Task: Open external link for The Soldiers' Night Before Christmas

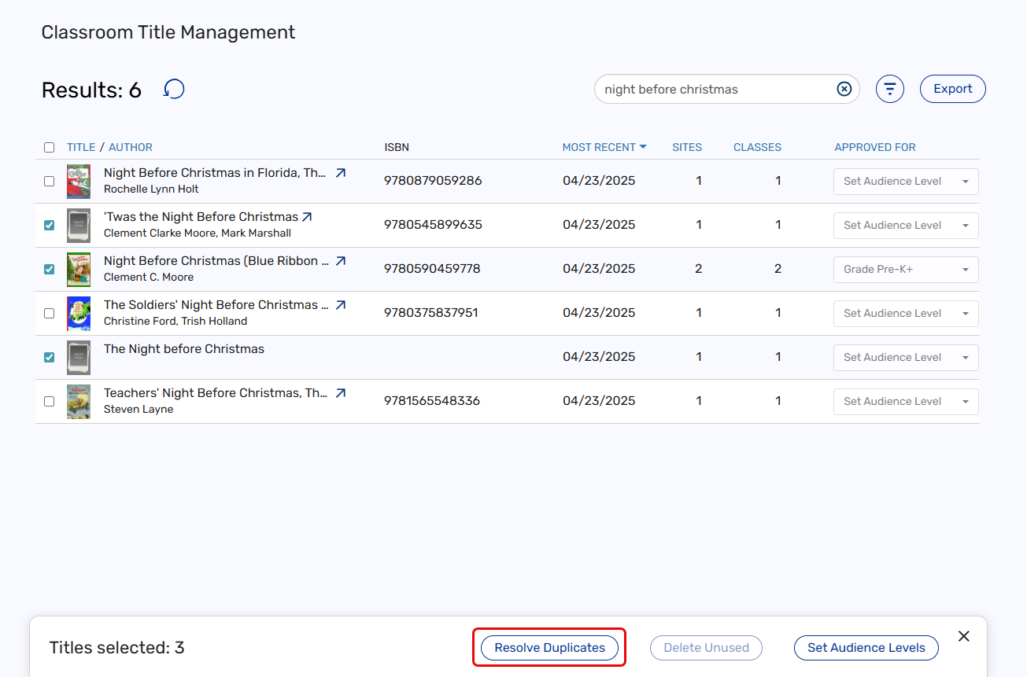Action: point(340,305)
